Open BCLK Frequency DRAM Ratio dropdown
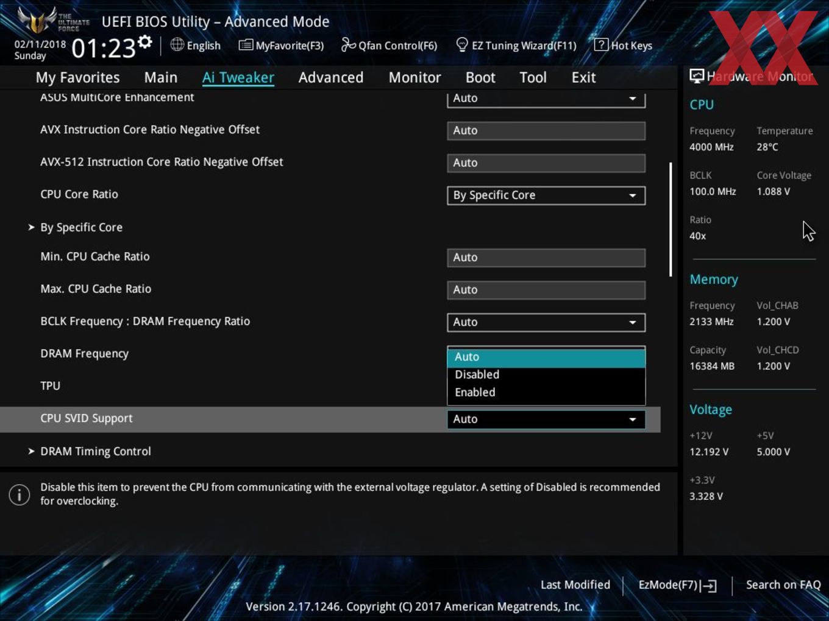Viewport: 829px width, 621px height. coord(546,322)
